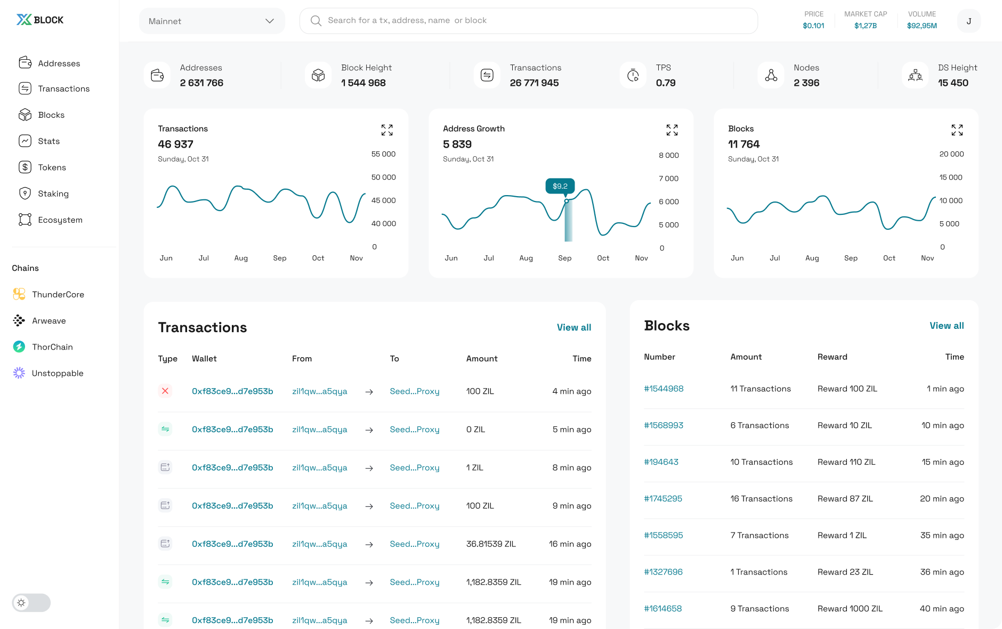Screen dimensions: 1002x629
Task: Click the 36.81539 ZIL amount
Action: click(491, 544)
